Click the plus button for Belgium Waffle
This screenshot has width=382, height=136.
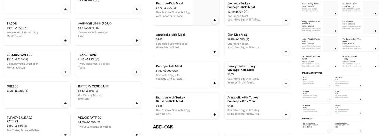[65, 72]
